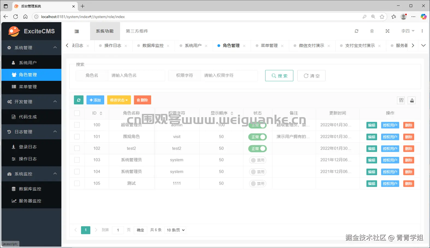This screenshot has height=248, width=430.
Task: Reload the browser page
Action: click(16, 17)
